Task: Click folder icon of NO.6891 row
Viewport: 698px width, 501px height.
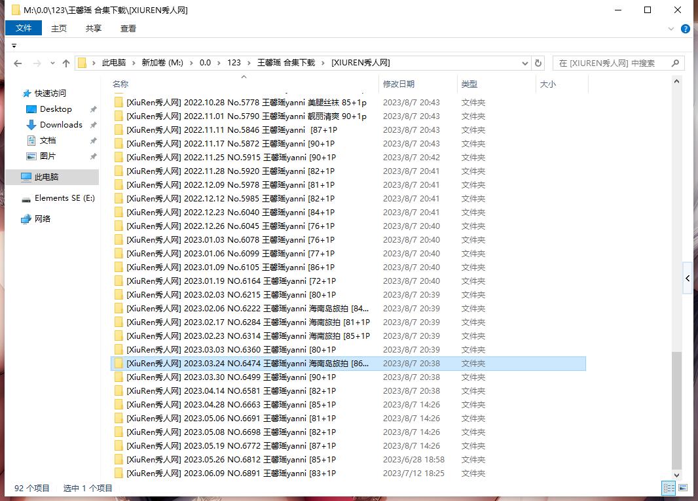Action: click(x=119, y=474)
